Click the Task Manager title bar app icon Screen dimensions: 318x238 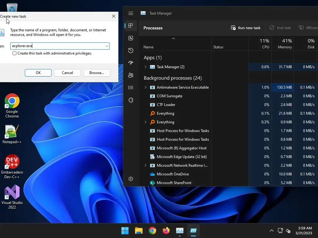click(143, 13)
